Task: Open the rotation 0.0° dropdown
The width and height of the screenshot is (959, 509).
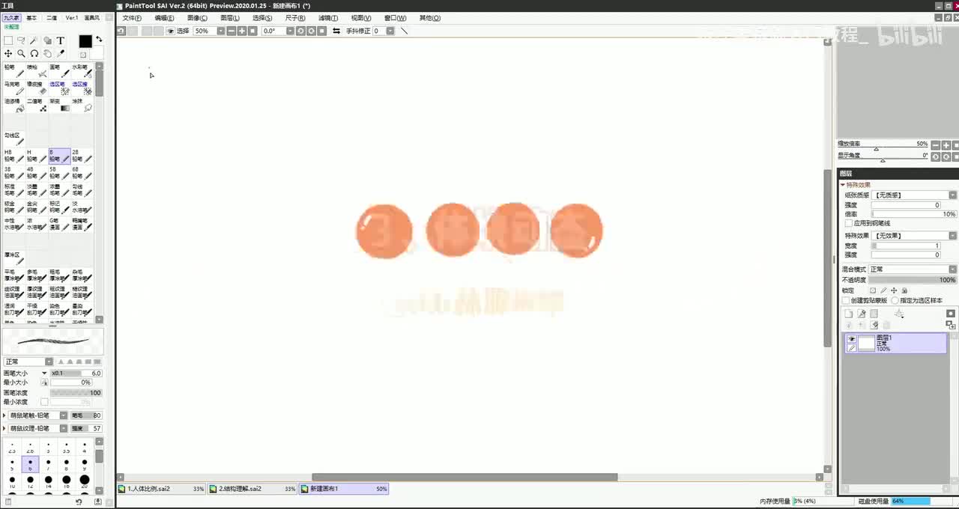Action: click(290, 31)
